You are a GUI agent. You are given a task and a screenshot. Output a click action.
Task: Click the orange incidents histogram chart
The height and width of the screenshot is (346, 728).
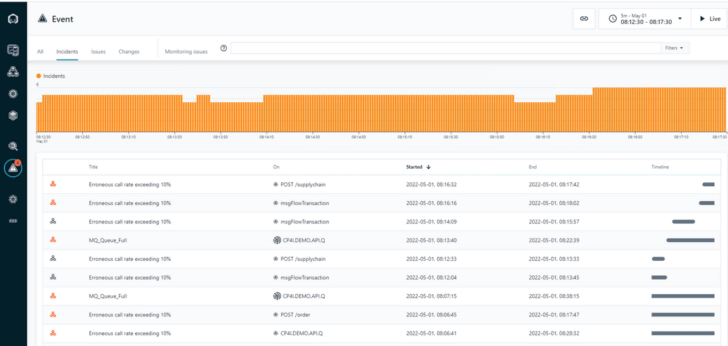pos(380,110)
